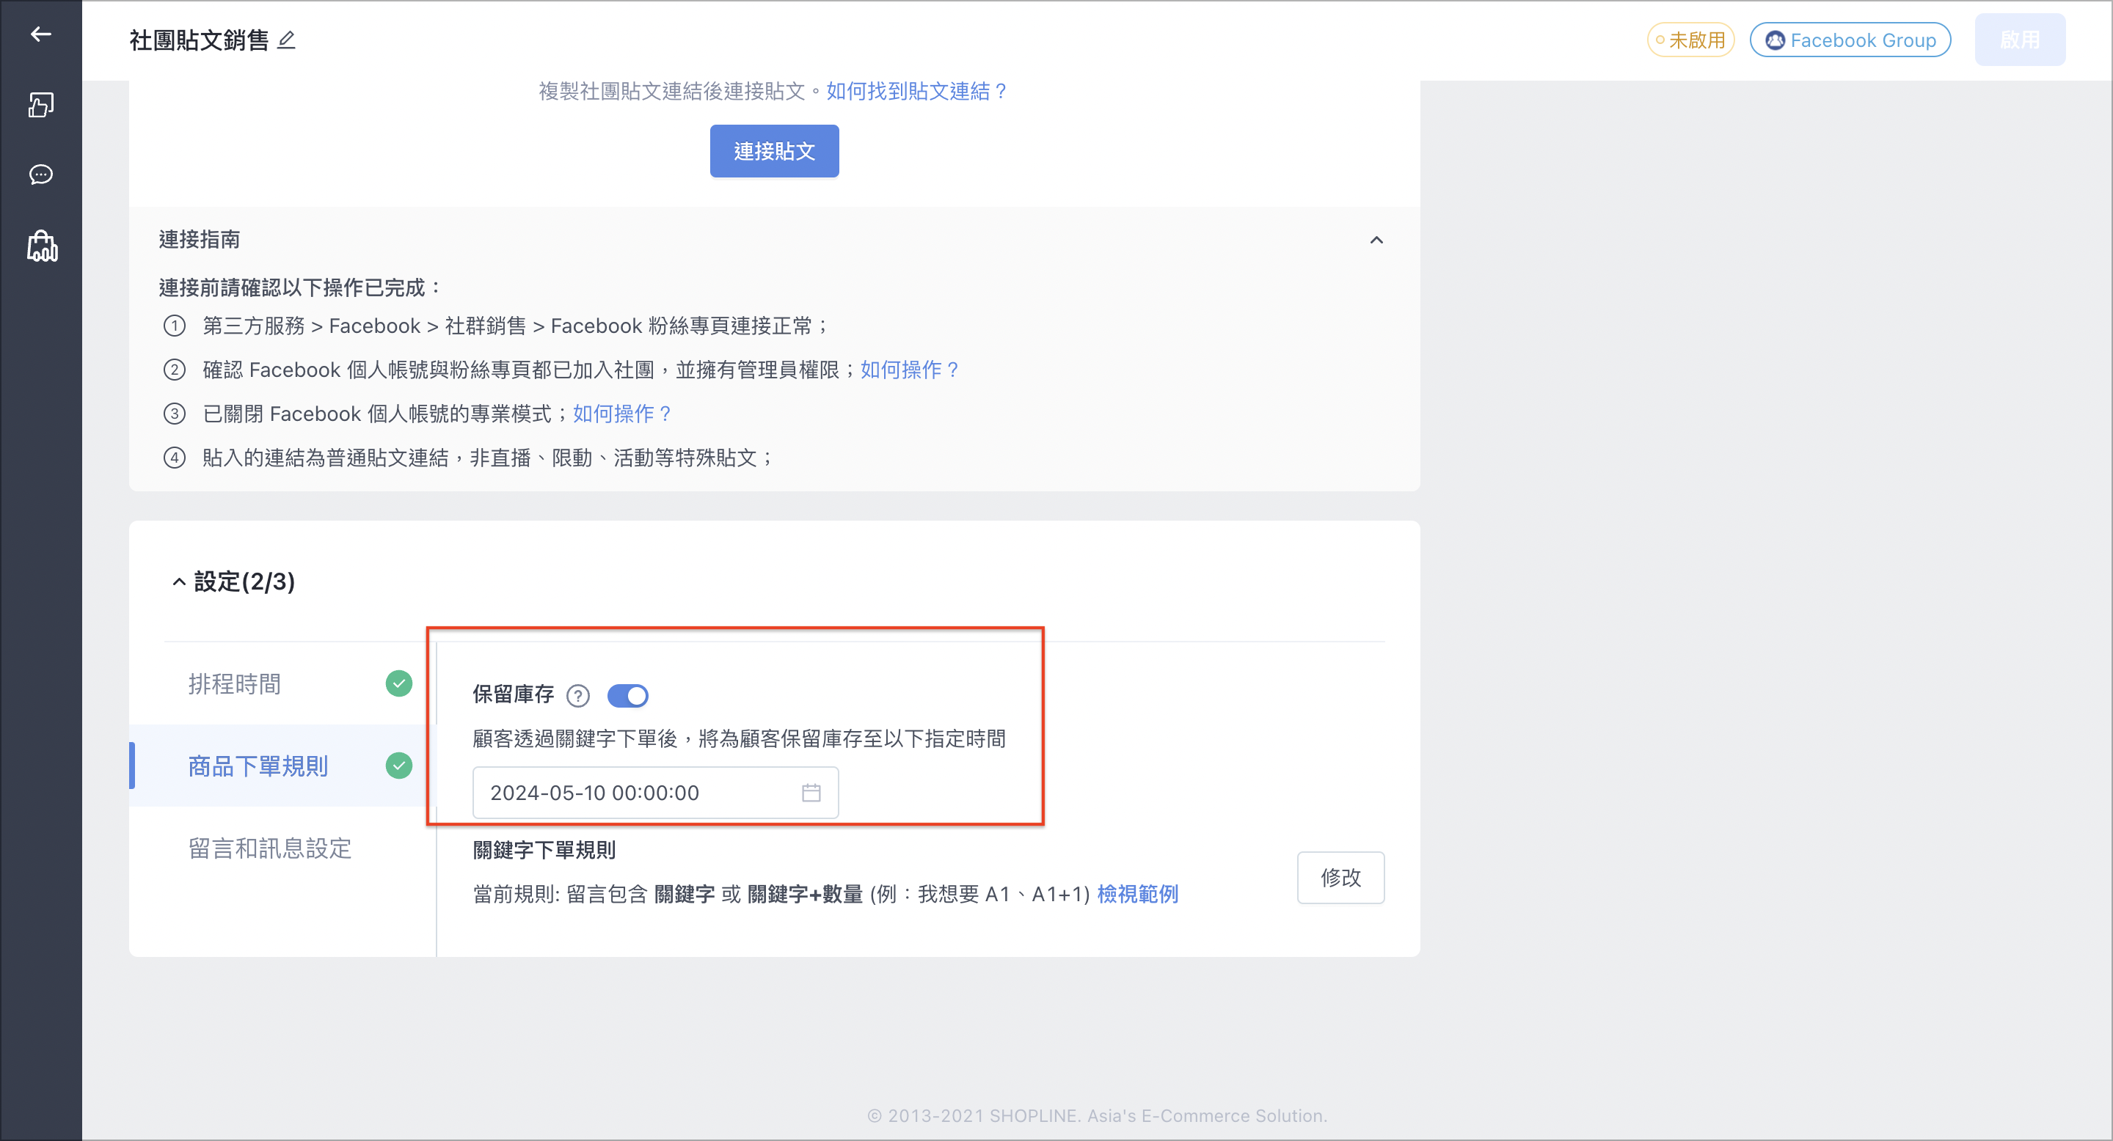2113x1141 pixels.
Task: Click the 保留庫存 label text
Action: [x=514, y=694]
